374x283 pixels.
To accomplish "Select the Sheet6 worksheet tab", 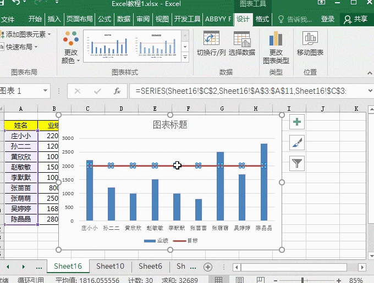I will pyautogui.click(x=150, y=266).
